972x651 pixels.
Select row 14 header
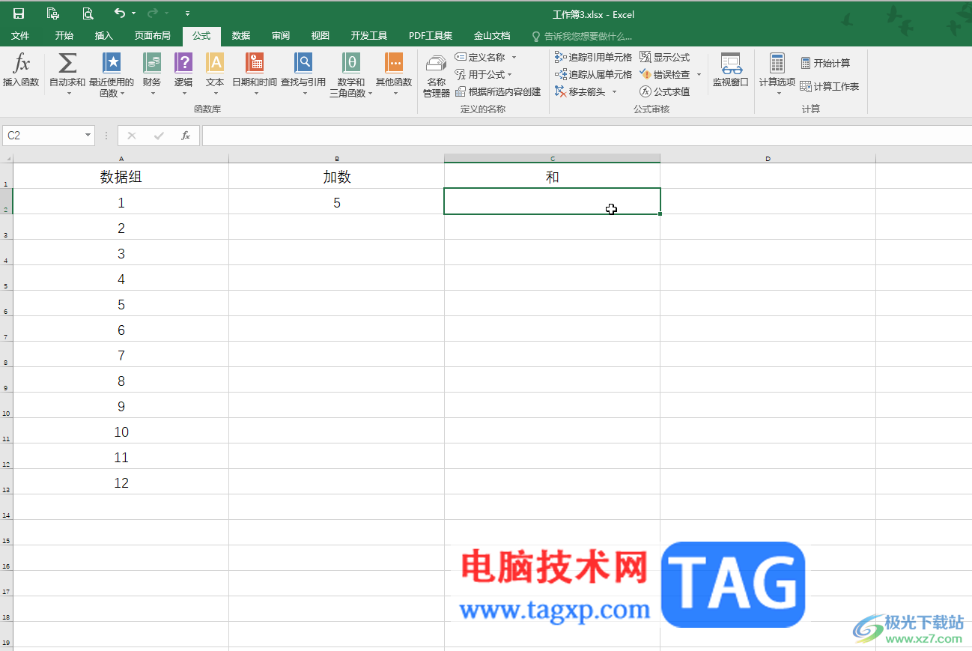pos(6,507)
